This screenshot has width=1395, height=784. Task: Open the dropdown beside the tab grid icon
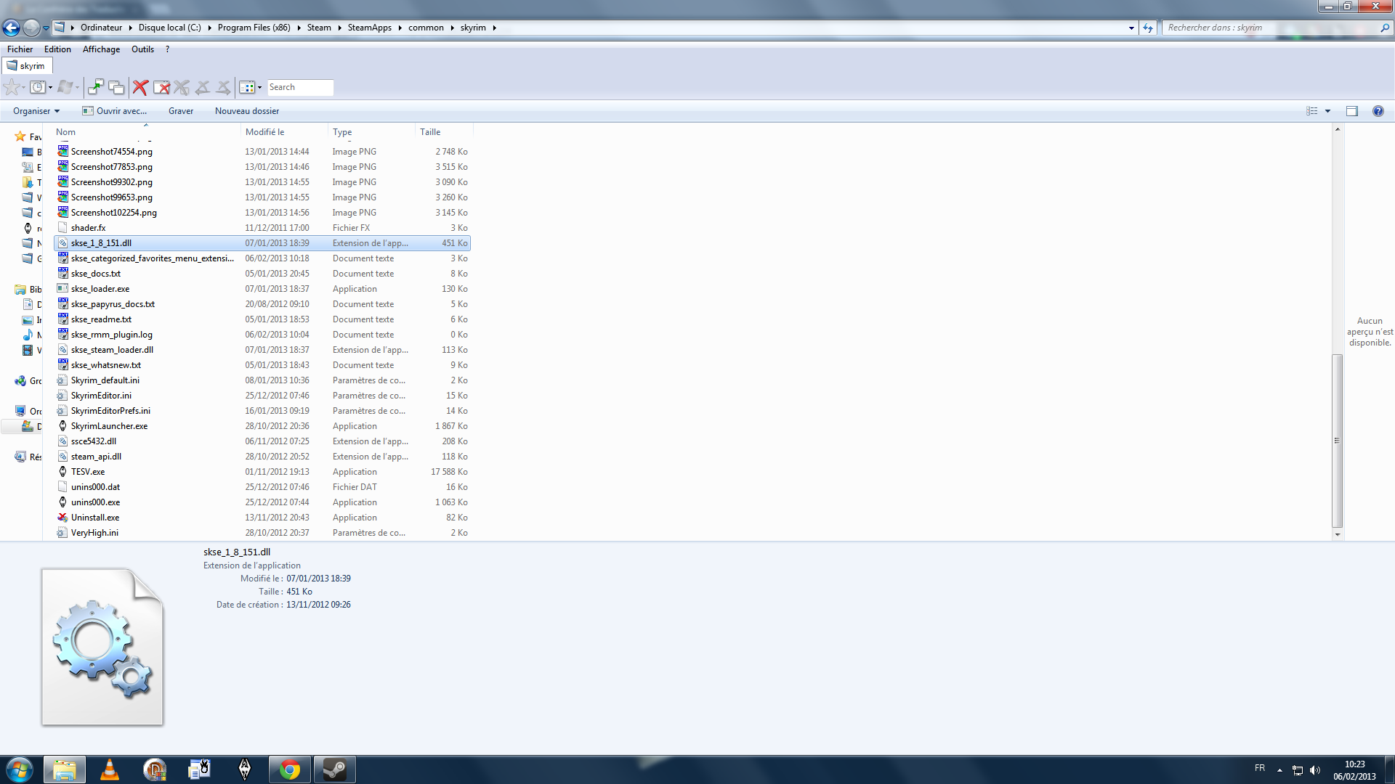coord(259,87)
